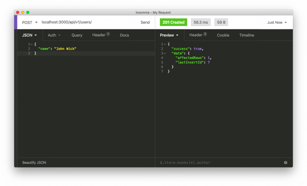Switch to the Timeline tab
The width and height of the screenshot is (307, 186).
coord(246,35)
